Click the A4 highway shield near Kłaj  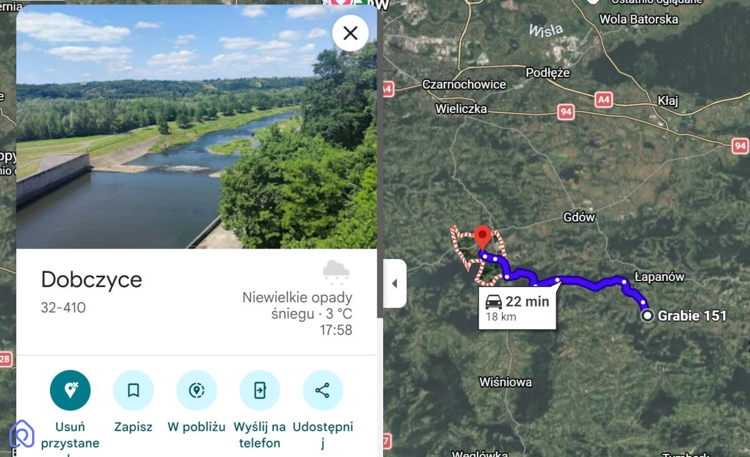pyautogui.click(x=603, y=99)
